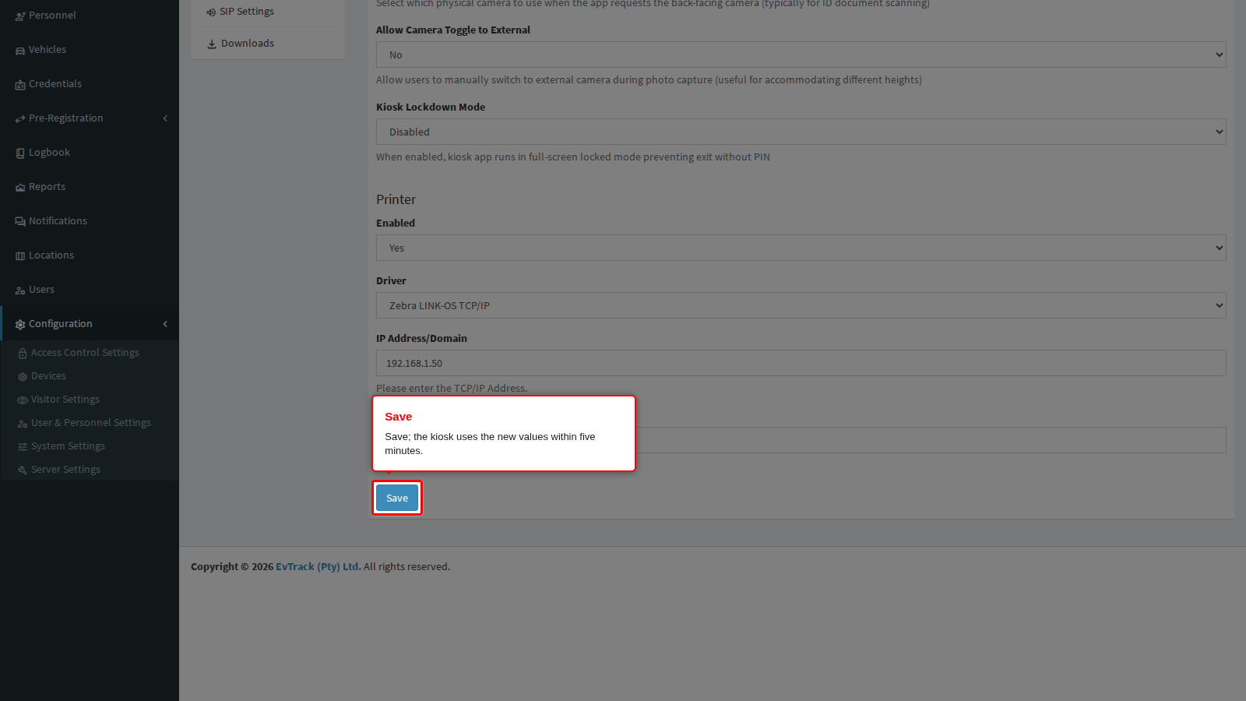Collapse the Configuration menu chevron
The image size is (1246, 701).
(x=165, y=324)
